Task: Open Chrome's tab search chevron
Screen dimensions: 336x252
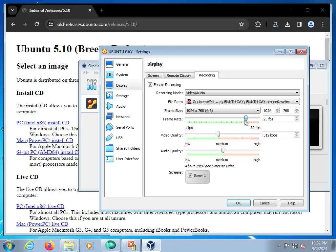Action: (12, 10)
